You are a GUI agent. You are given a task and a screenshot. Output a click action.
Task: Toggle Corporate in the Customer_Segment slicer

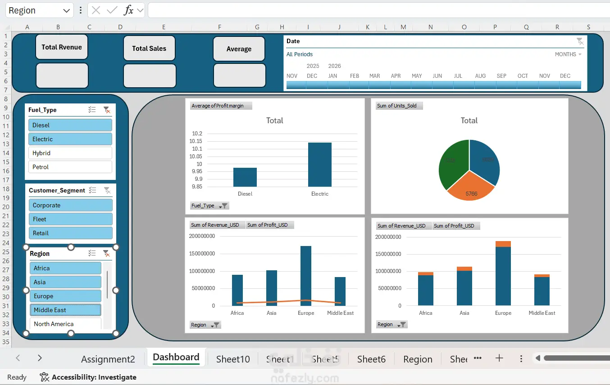click(71, 205)
